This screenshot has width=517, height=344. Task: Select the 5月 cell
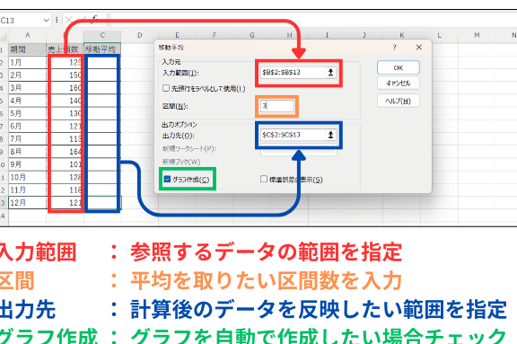click(x=27, y=113)
